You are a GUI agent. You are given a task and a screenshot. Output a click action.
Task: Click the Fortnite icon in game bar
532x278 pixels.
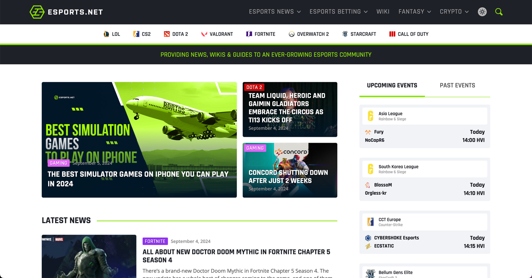(x=249, y=34)
